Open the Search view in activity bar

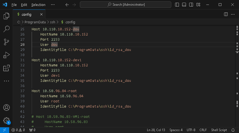(6, 29)
